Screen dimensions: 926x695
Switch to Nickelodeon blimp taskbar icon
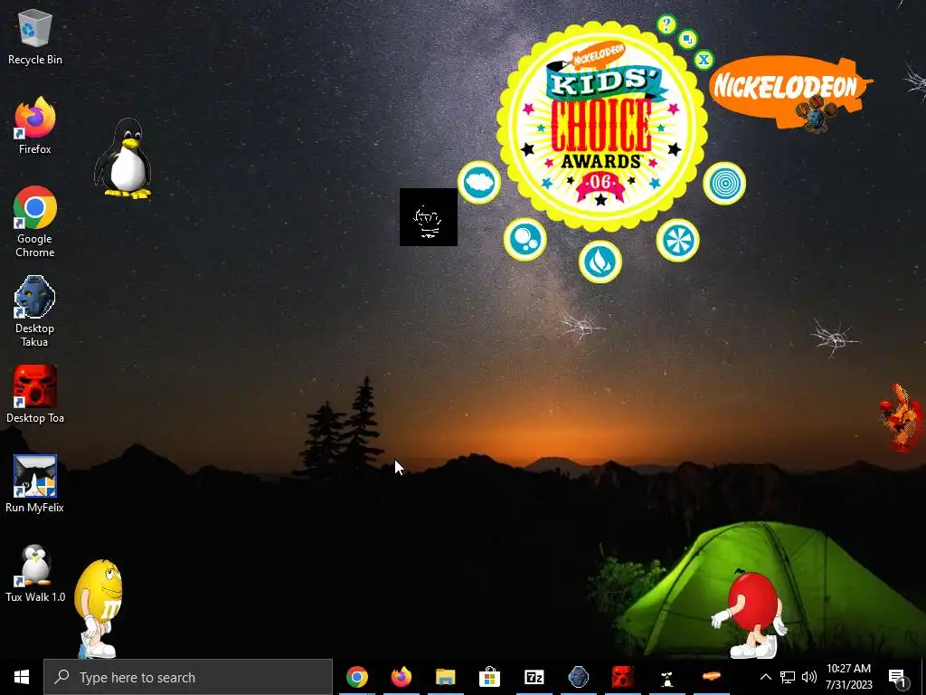tap(711, 677)
